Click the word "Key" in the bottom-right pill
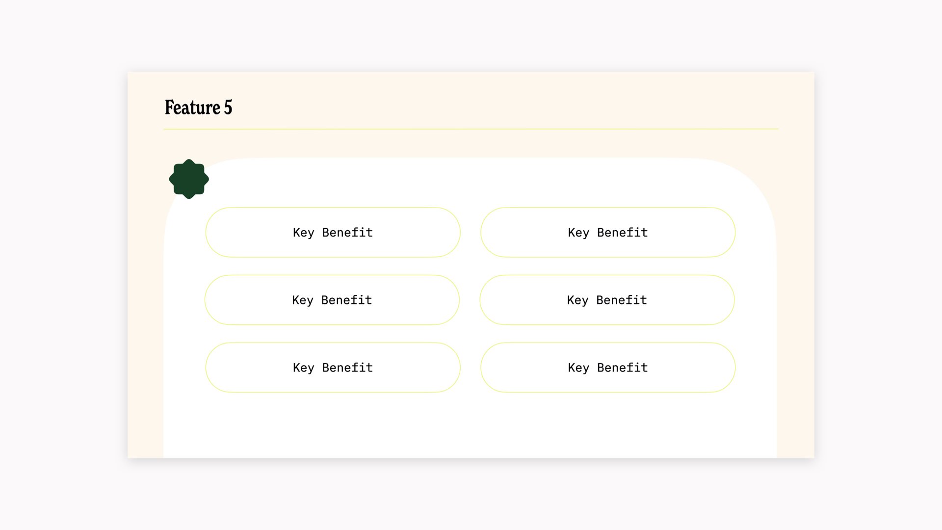942x530 pixels. click(x=578, y=368)
